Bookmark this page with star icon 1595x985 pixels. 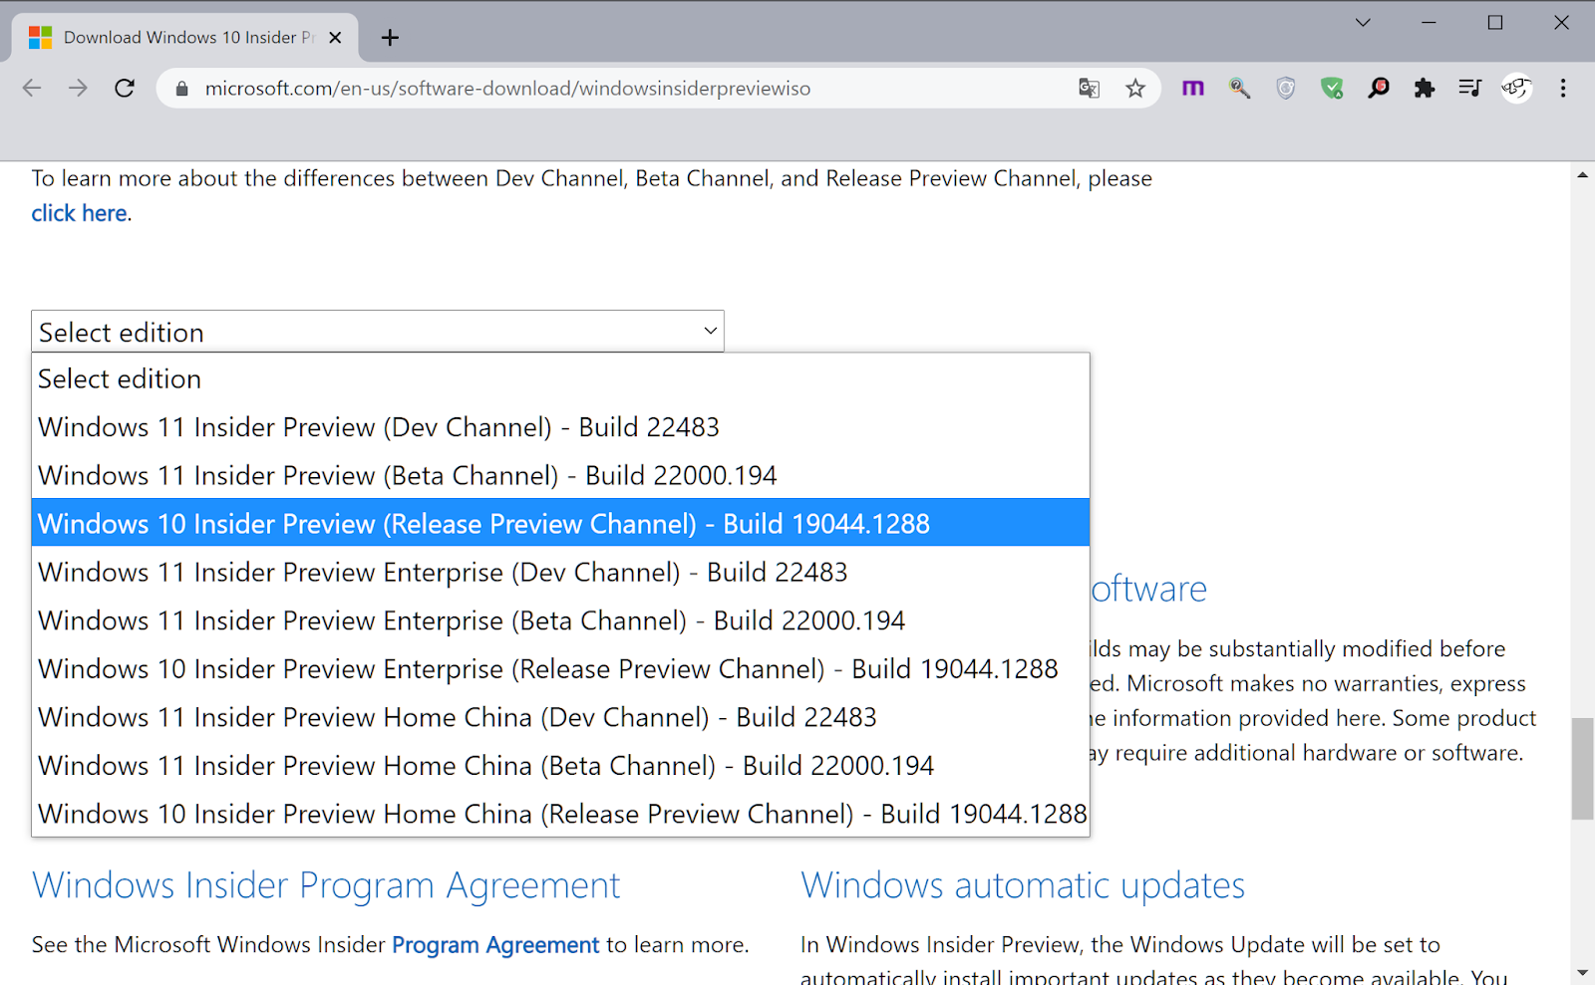pos(1135,89)
